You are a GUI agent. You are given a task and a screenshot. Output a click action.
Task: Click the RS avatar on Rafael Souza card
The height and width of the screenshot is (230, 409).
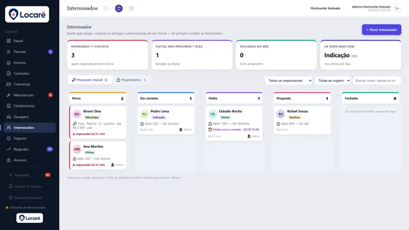coord(281,114)
